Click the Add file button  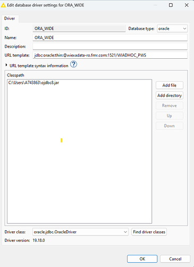coord(170,85)
